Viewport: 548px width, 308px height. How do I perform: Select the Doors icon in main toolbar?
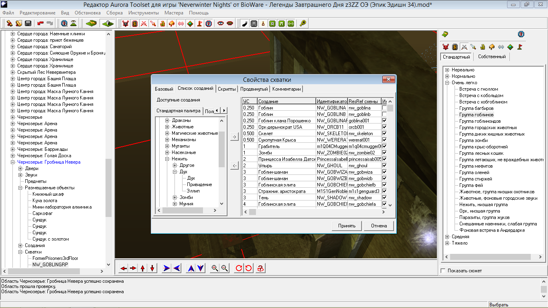coord(135,24)
